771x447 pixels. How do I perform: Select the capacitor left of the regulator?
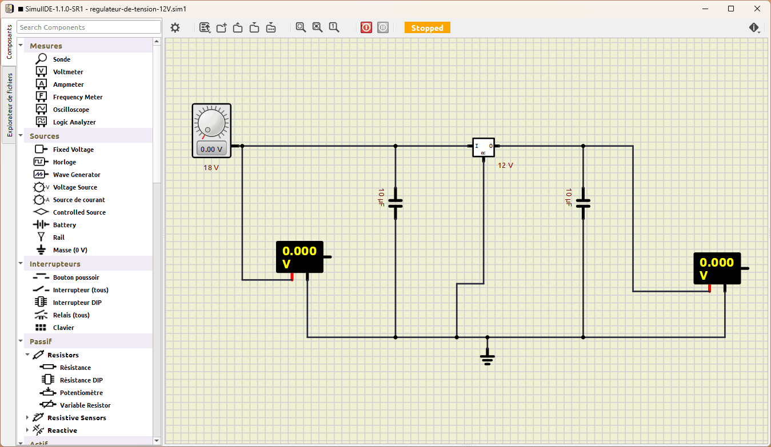[396, 203]
